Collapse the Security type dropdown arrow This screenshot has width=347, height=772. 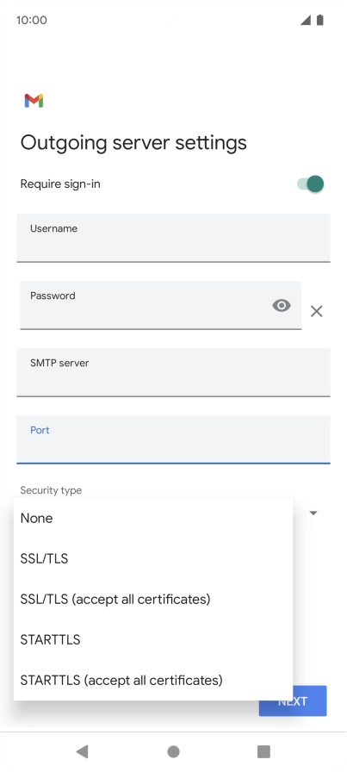pyautogui.click(x=313, y=513)
